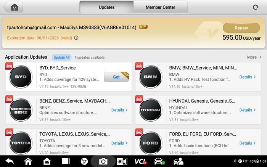Viewport: 267px width, 167px height.
Task: Open Android home from navigation bar
Action: point(28,161)
